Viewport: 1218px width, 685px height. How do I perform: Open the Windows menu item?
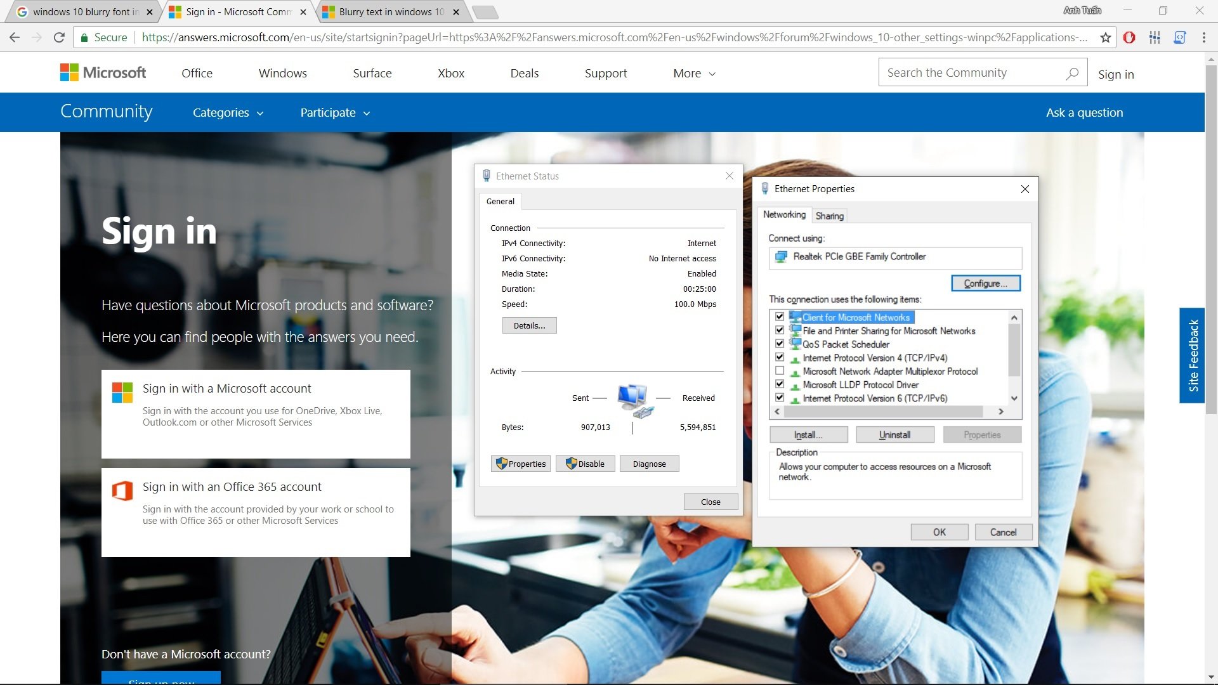click(282, 74)
